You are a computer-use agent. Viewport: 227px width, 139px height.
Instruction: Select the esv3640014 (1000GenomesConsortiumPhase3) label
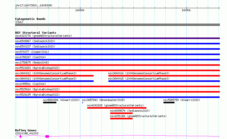click(139, 73)
